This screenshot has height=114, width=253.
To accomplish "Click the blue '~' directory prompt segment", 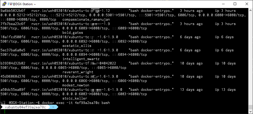I will tap(53, 107).
